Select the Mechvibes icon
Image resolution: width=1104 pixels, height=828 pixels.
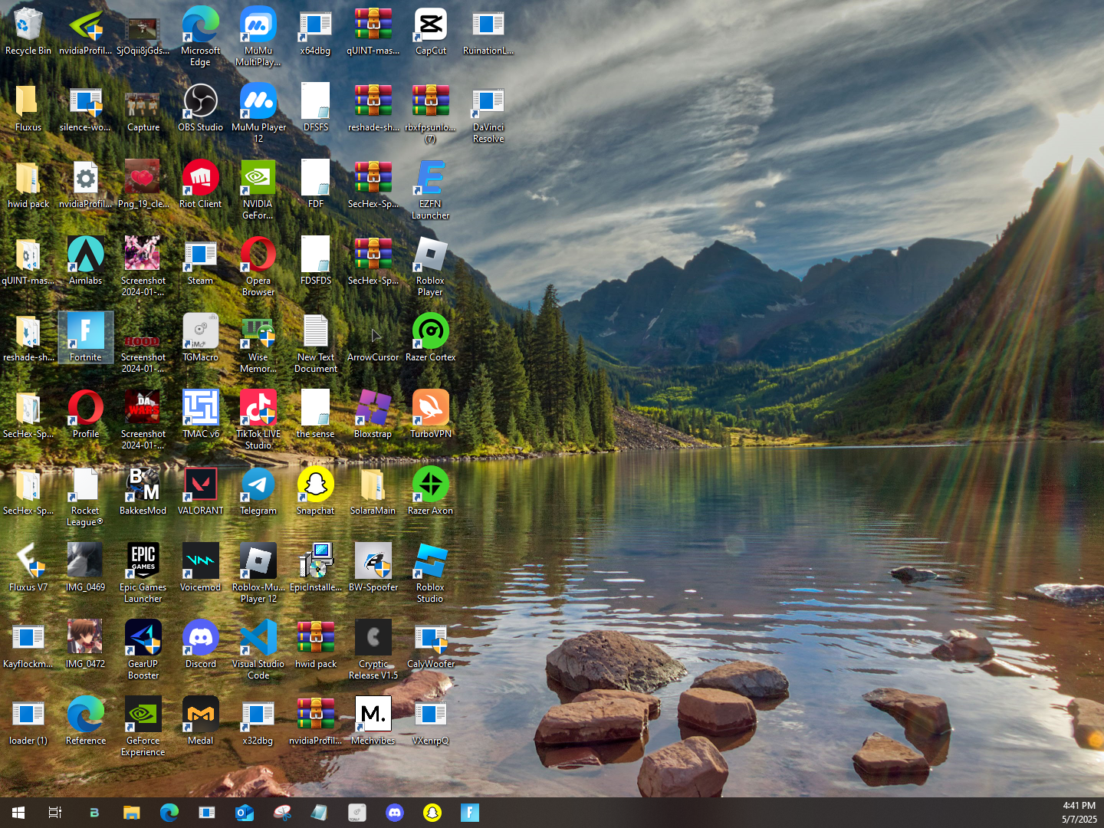coord(373,721)
